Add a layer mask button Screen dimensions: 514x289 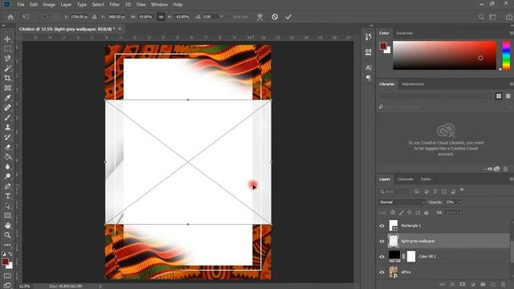point(463,285)
